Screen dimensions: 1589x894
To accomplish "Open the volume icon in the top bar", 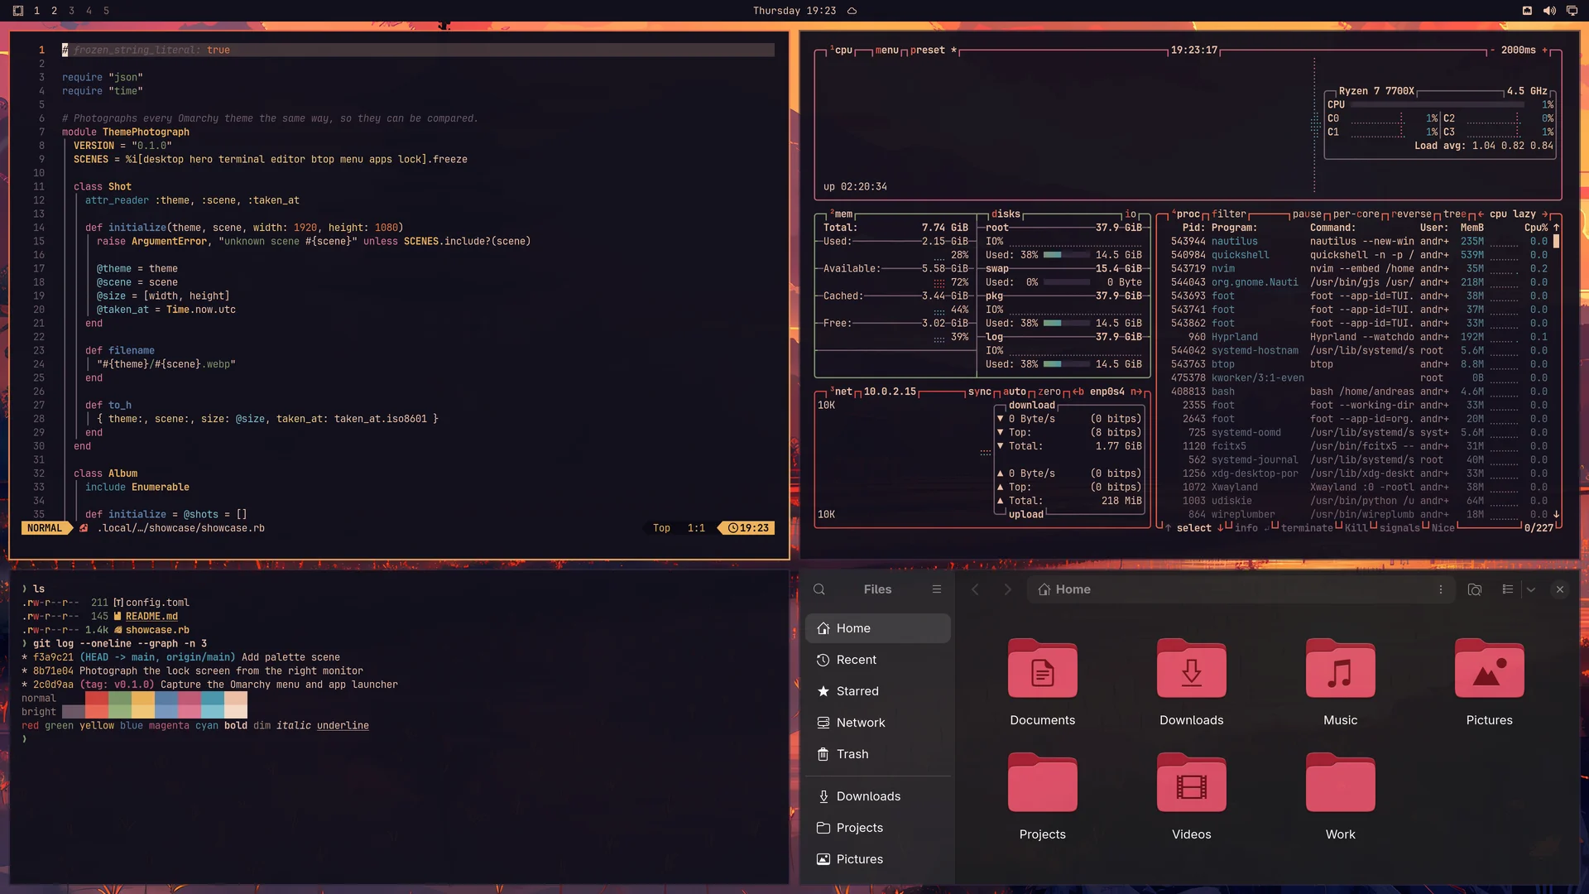I will (1549, 11).
